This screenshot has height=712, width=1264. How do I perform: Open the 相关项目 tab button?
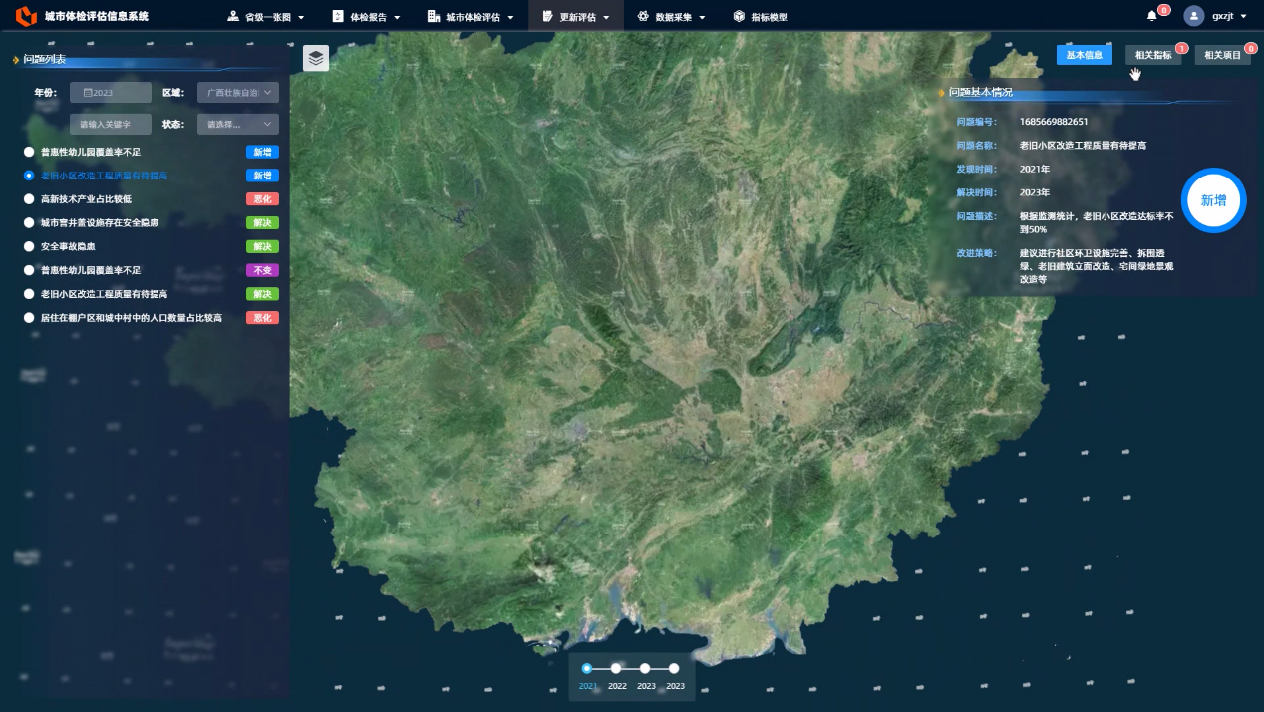coord(1222,55)
